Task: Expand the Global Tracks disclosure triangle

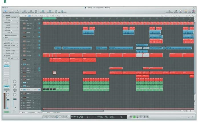Action: 21,20
